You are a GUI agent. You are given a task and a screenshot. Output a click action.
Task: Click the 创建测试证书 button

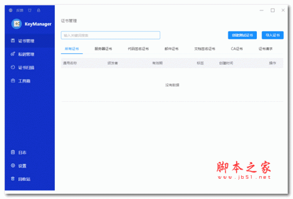242,35
